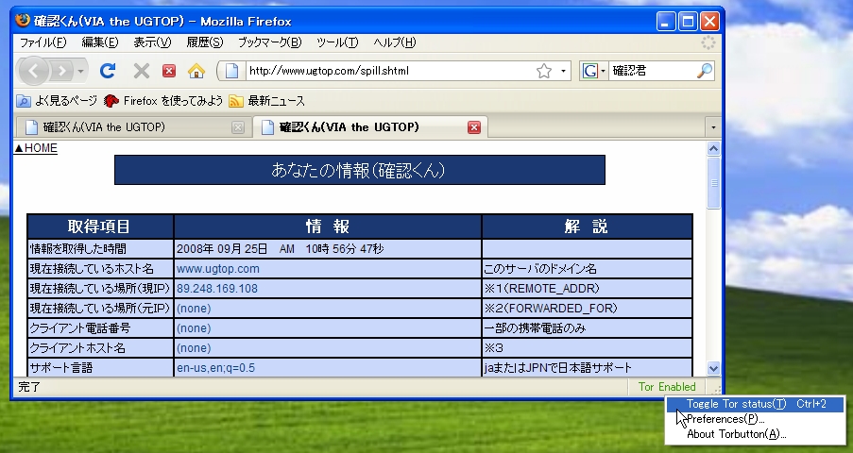Click the ※2(FORWARDED_FOR) explanation cell
This screenshot has height=453, width=853.
click(587, 309)
